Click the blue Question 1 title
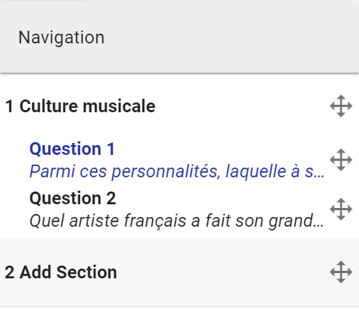The height and width of the screenshot is (309, 359). (x=72, y=149)
